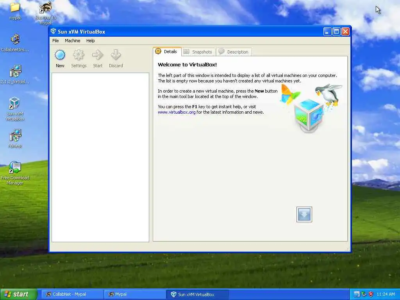Select the Free Download Manager desktop icon

point(15,173)
